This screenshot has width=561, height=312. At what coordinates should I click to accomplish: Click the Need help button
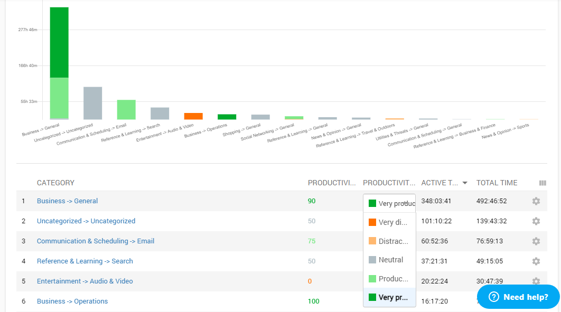[518, 297]
